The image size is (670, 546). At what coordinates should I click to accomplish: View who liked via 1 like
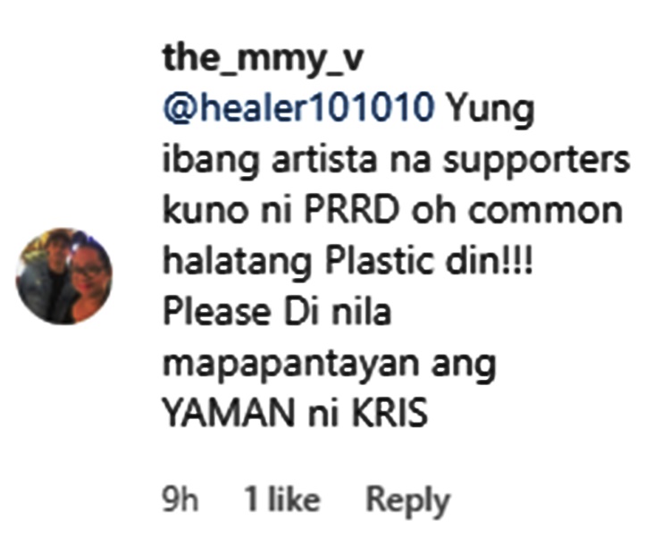point(281,499)
